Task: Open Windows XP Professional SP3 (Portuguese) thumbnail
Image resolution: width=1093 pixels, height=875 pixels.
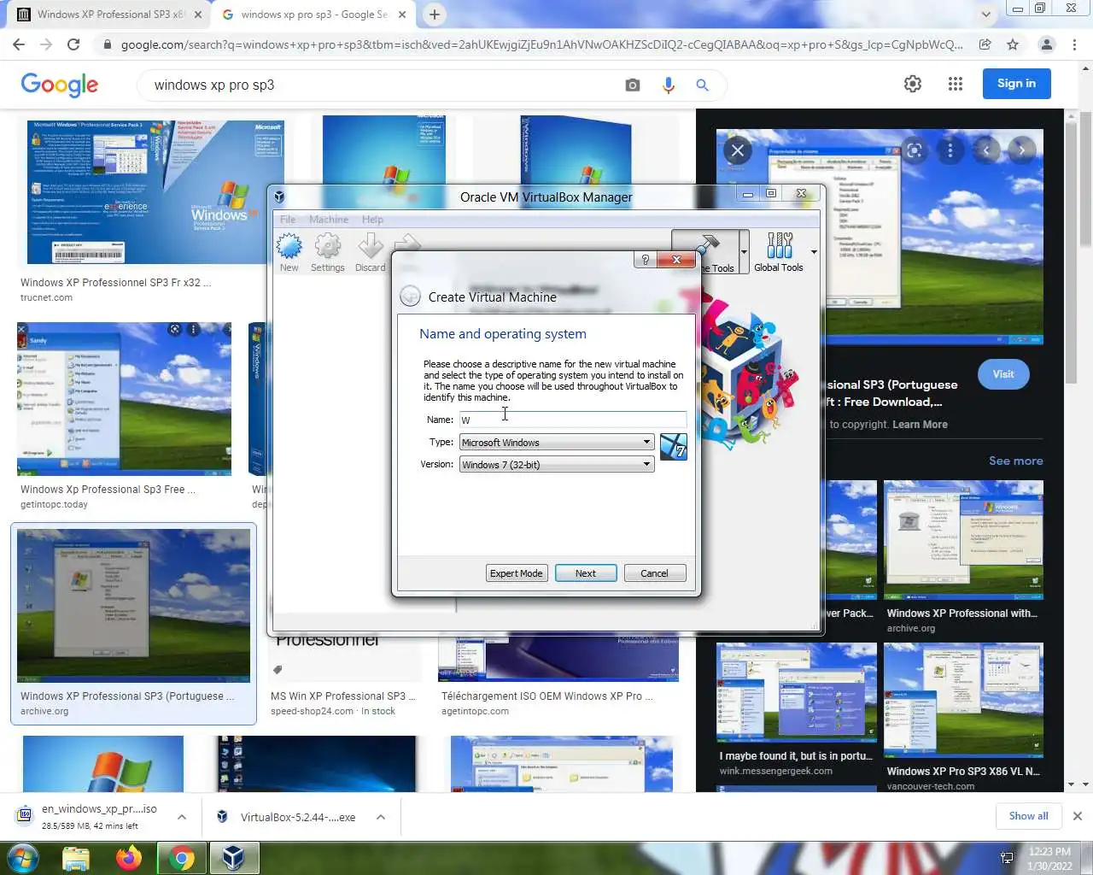Action: (133, 606)
